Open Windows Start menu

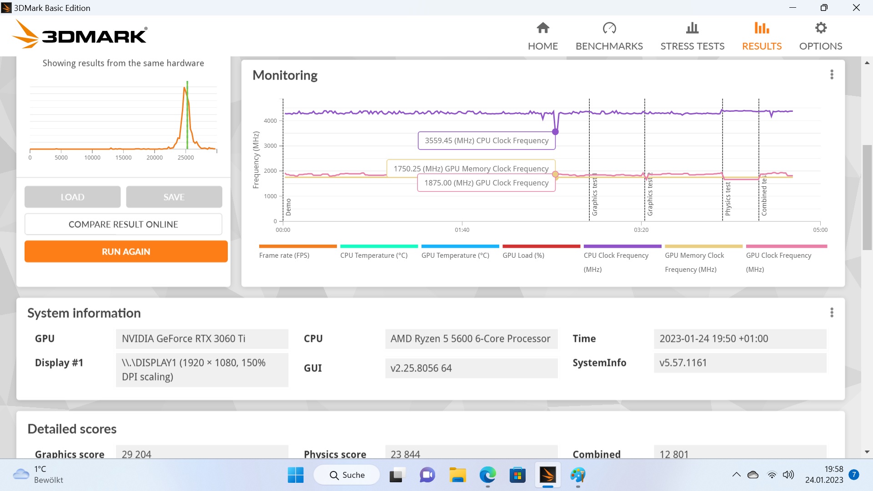click(296, 475)
